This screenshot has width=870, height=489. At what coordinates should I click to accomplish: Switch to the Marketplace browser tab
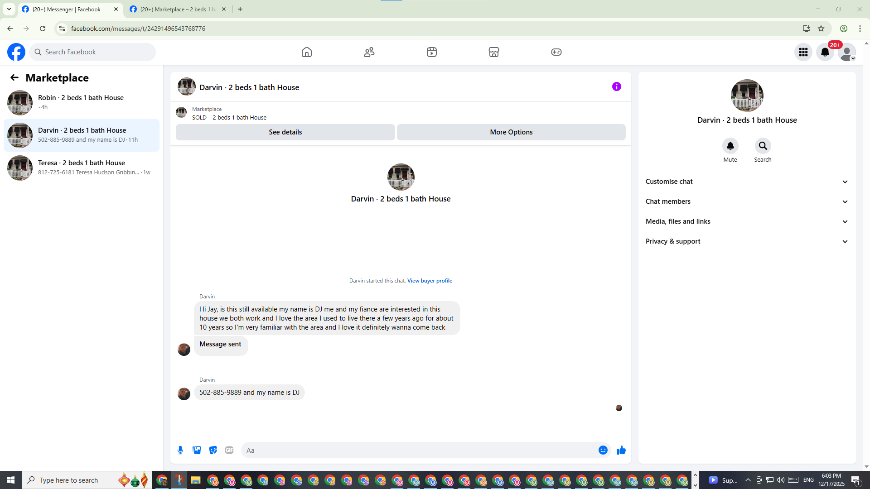pos(177,9)
